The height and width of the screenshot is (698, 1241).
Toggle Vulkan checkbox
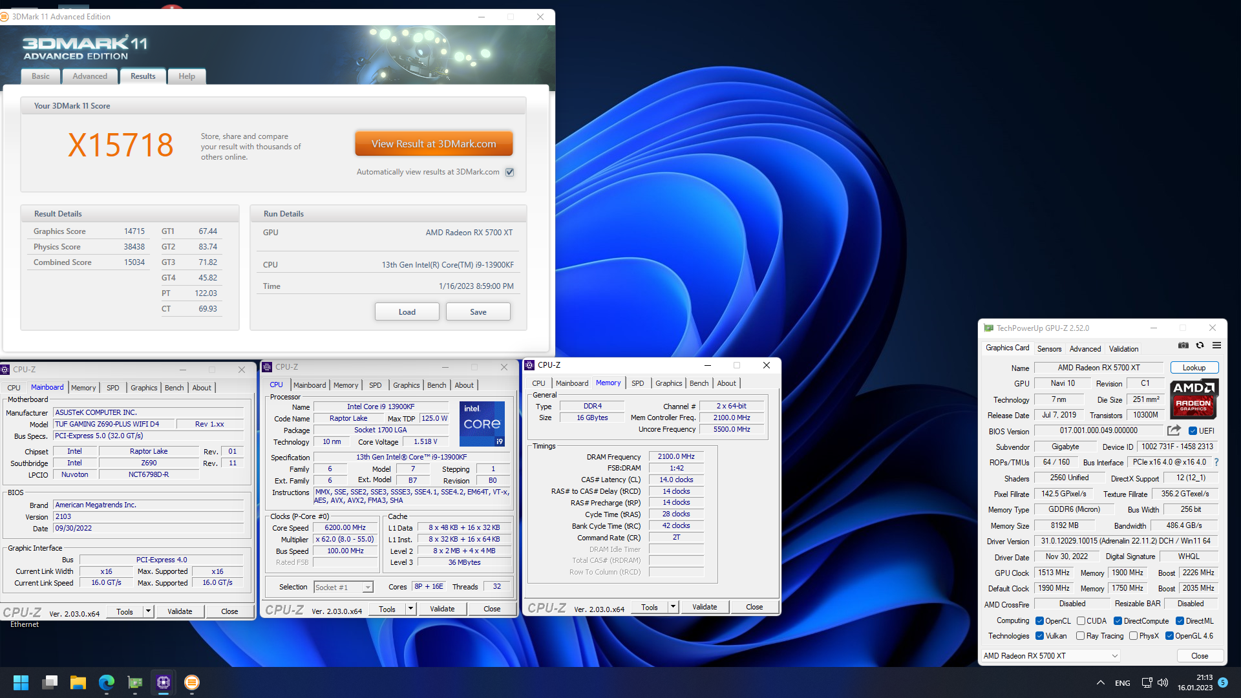1039,636
